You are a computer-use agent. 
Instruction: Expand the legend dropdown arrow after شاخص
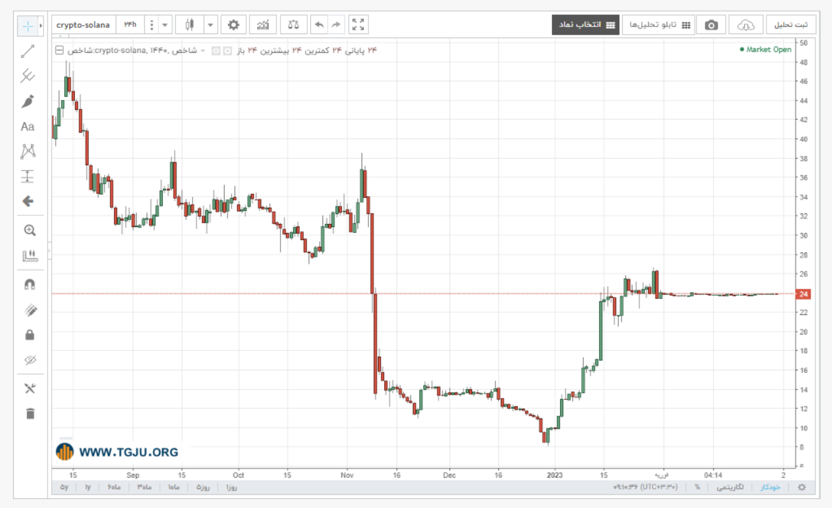[x=203, y=50]
